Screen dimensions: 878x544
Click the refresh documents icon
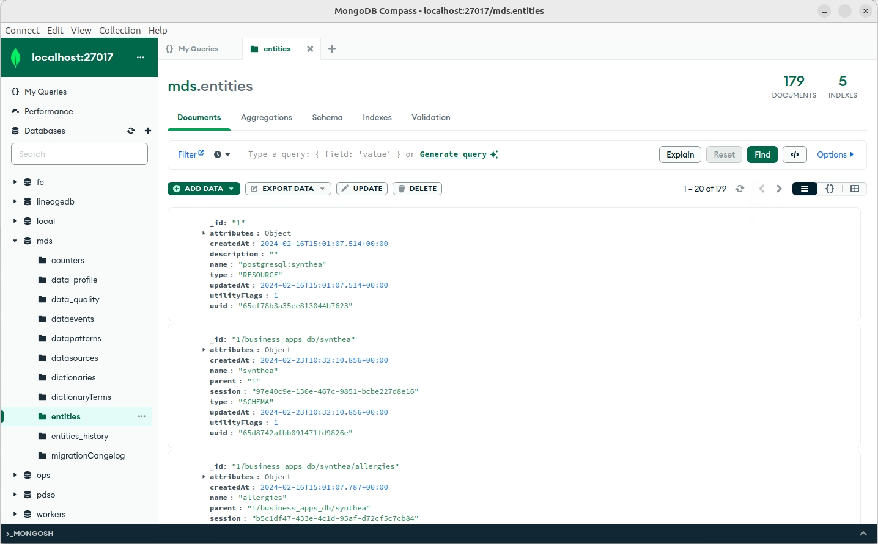pyautogui.click(x=740, y=189)
